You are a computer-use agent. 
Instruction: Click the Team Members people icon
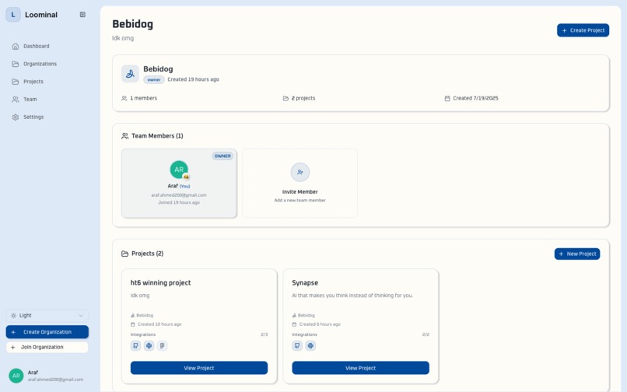[x=124, y=136]
